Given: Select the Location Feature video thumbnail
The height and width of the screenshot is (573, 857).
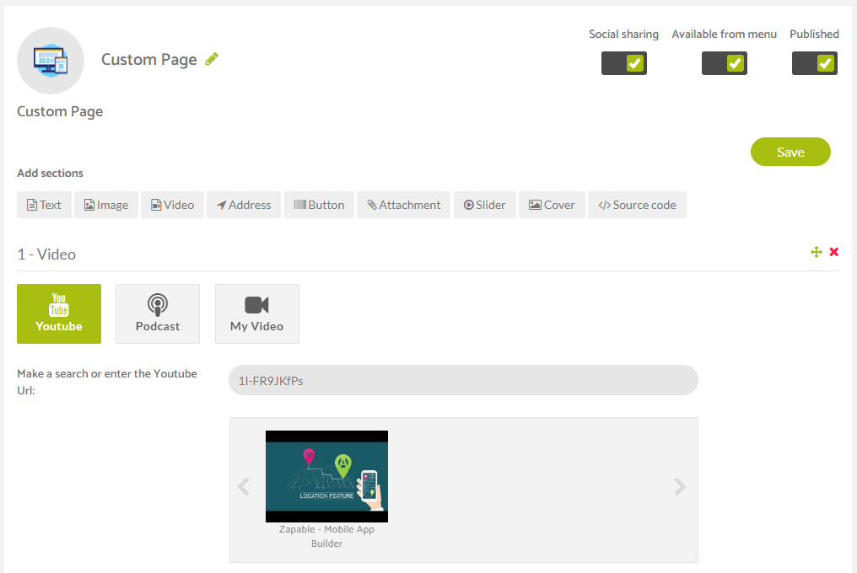Looking at the screenshot, I should tap(326, 476).
